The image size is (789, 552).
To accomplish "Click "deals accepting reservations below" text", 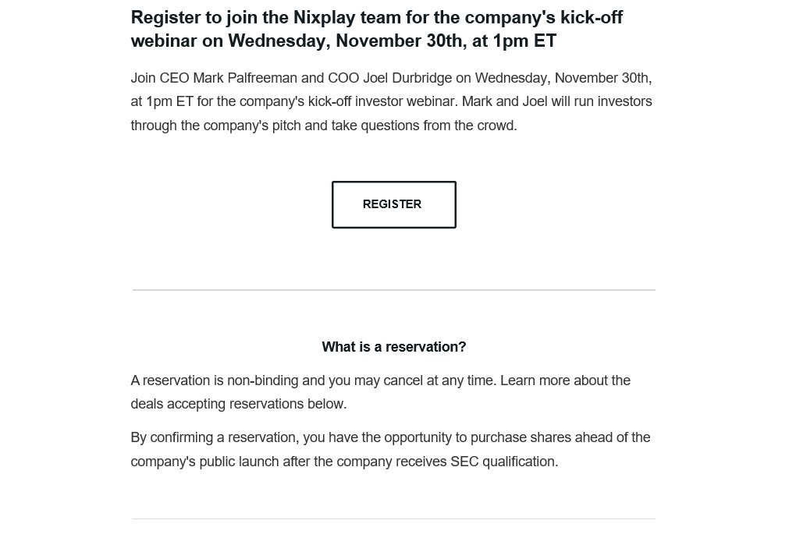I will click(x=238, y=404).
